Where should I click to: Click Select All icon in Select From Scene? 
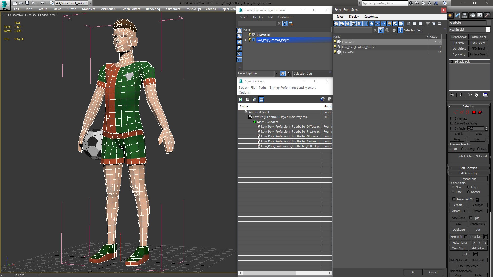coord(409,24)
